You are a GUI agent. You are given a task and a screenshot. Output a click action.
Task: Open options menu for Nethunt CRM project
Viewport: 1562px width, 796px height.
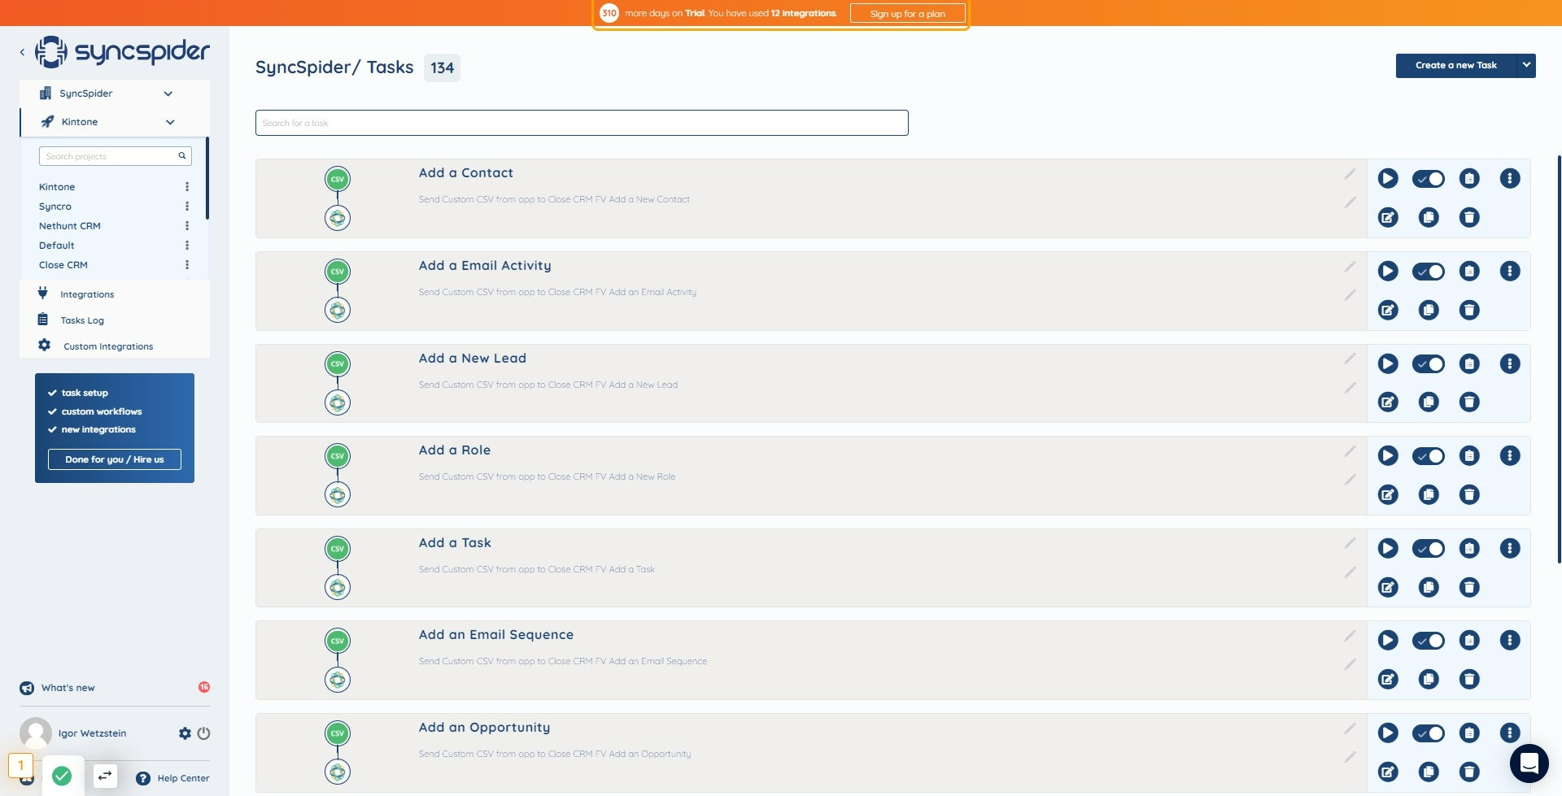coord(187,226)
